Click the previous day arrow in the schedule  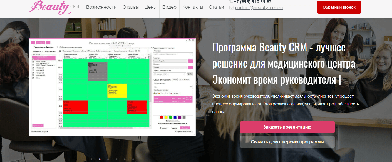pyautogui.click(x=33, y=43)
